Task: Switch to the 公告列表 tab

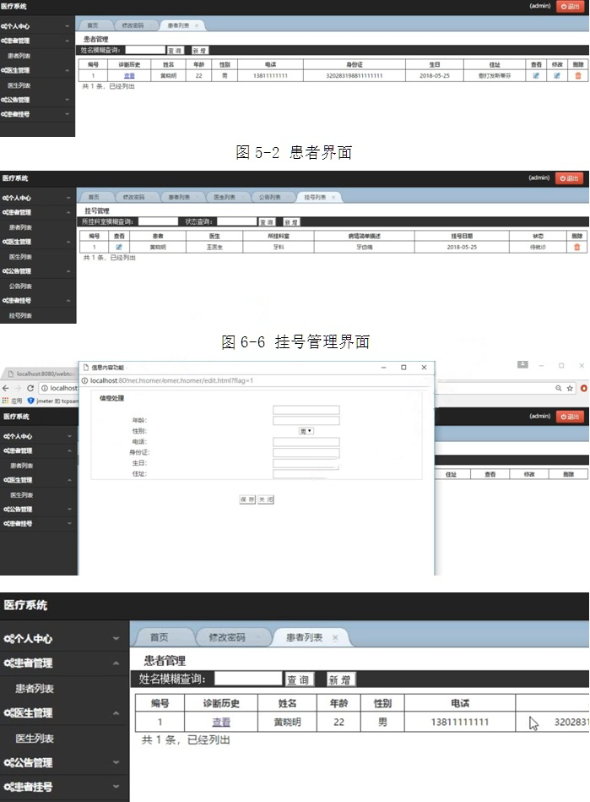Action: coord(269,197)
